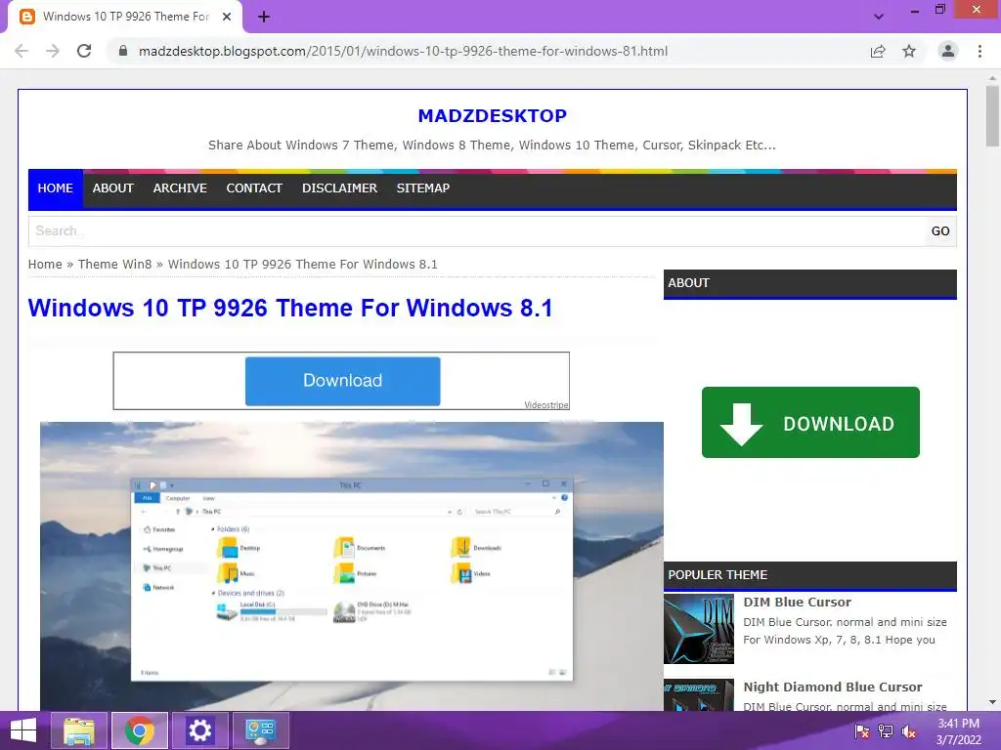Open the Control Panel taskbar icon

tap(260, 730)
